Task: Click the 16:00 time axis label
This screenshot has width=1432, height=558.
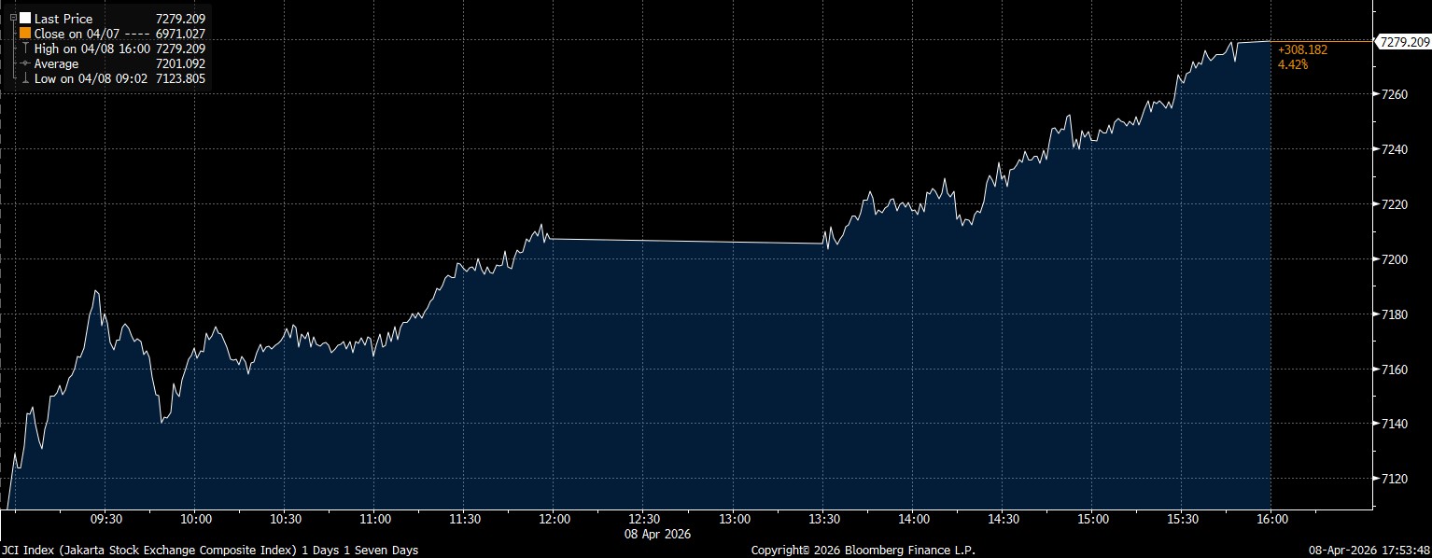Action: (1271, 519)
